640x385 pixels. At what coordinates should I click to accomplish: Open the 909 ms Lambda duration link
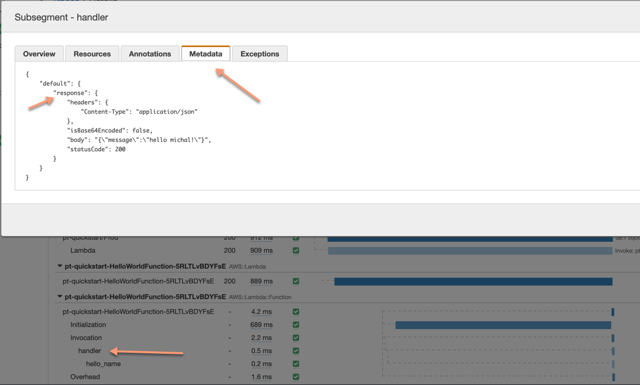[x=261, y=250]
